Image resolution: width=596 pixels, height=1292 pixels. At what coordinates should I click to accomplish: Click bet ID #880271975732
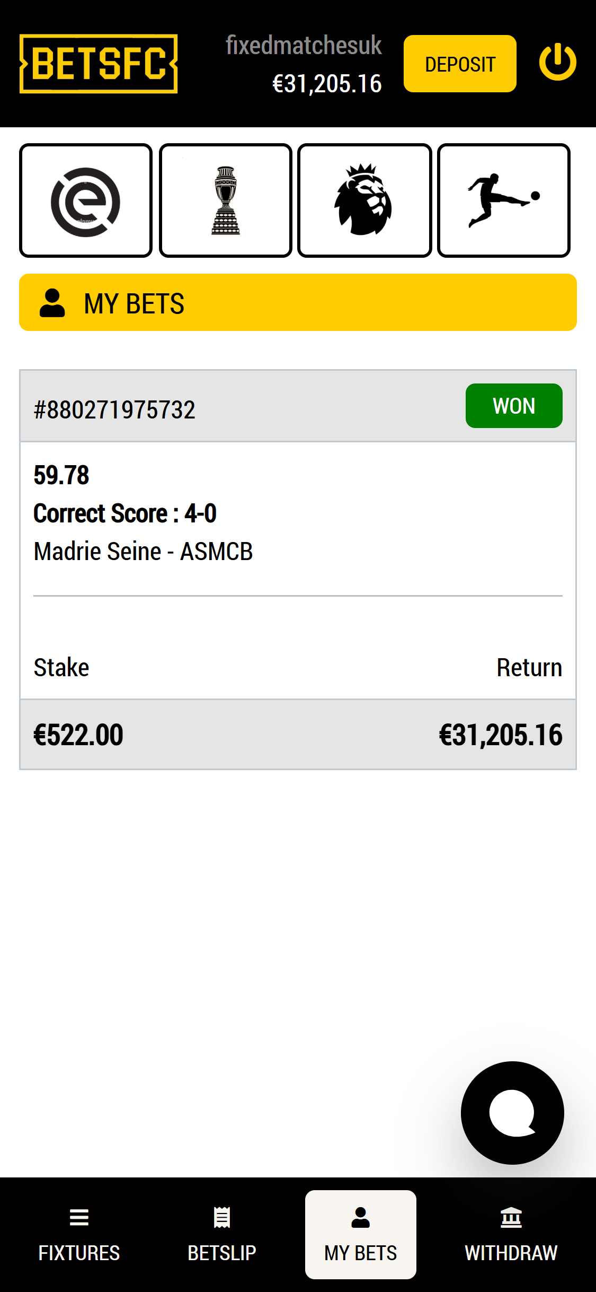(114, 410)
